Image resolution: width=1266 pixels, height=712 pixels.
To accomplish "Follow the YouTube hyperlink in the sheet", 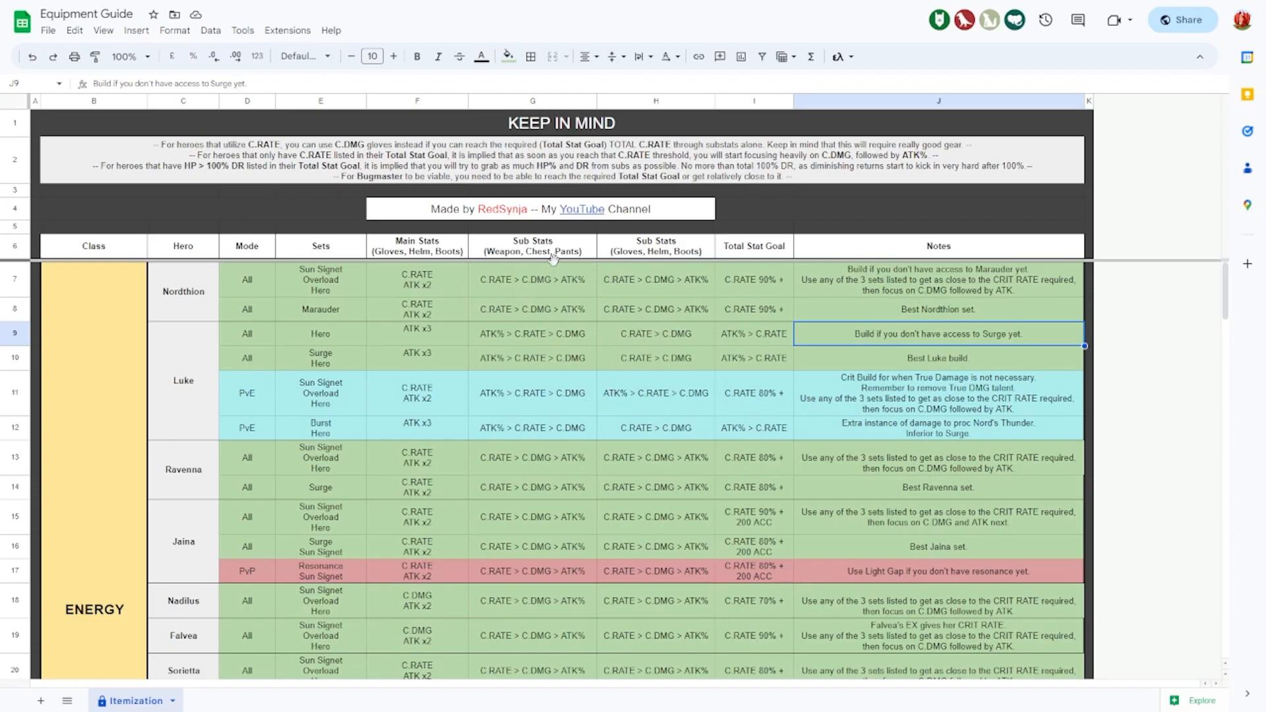I will pyautogui.click(x=582, y=209).
